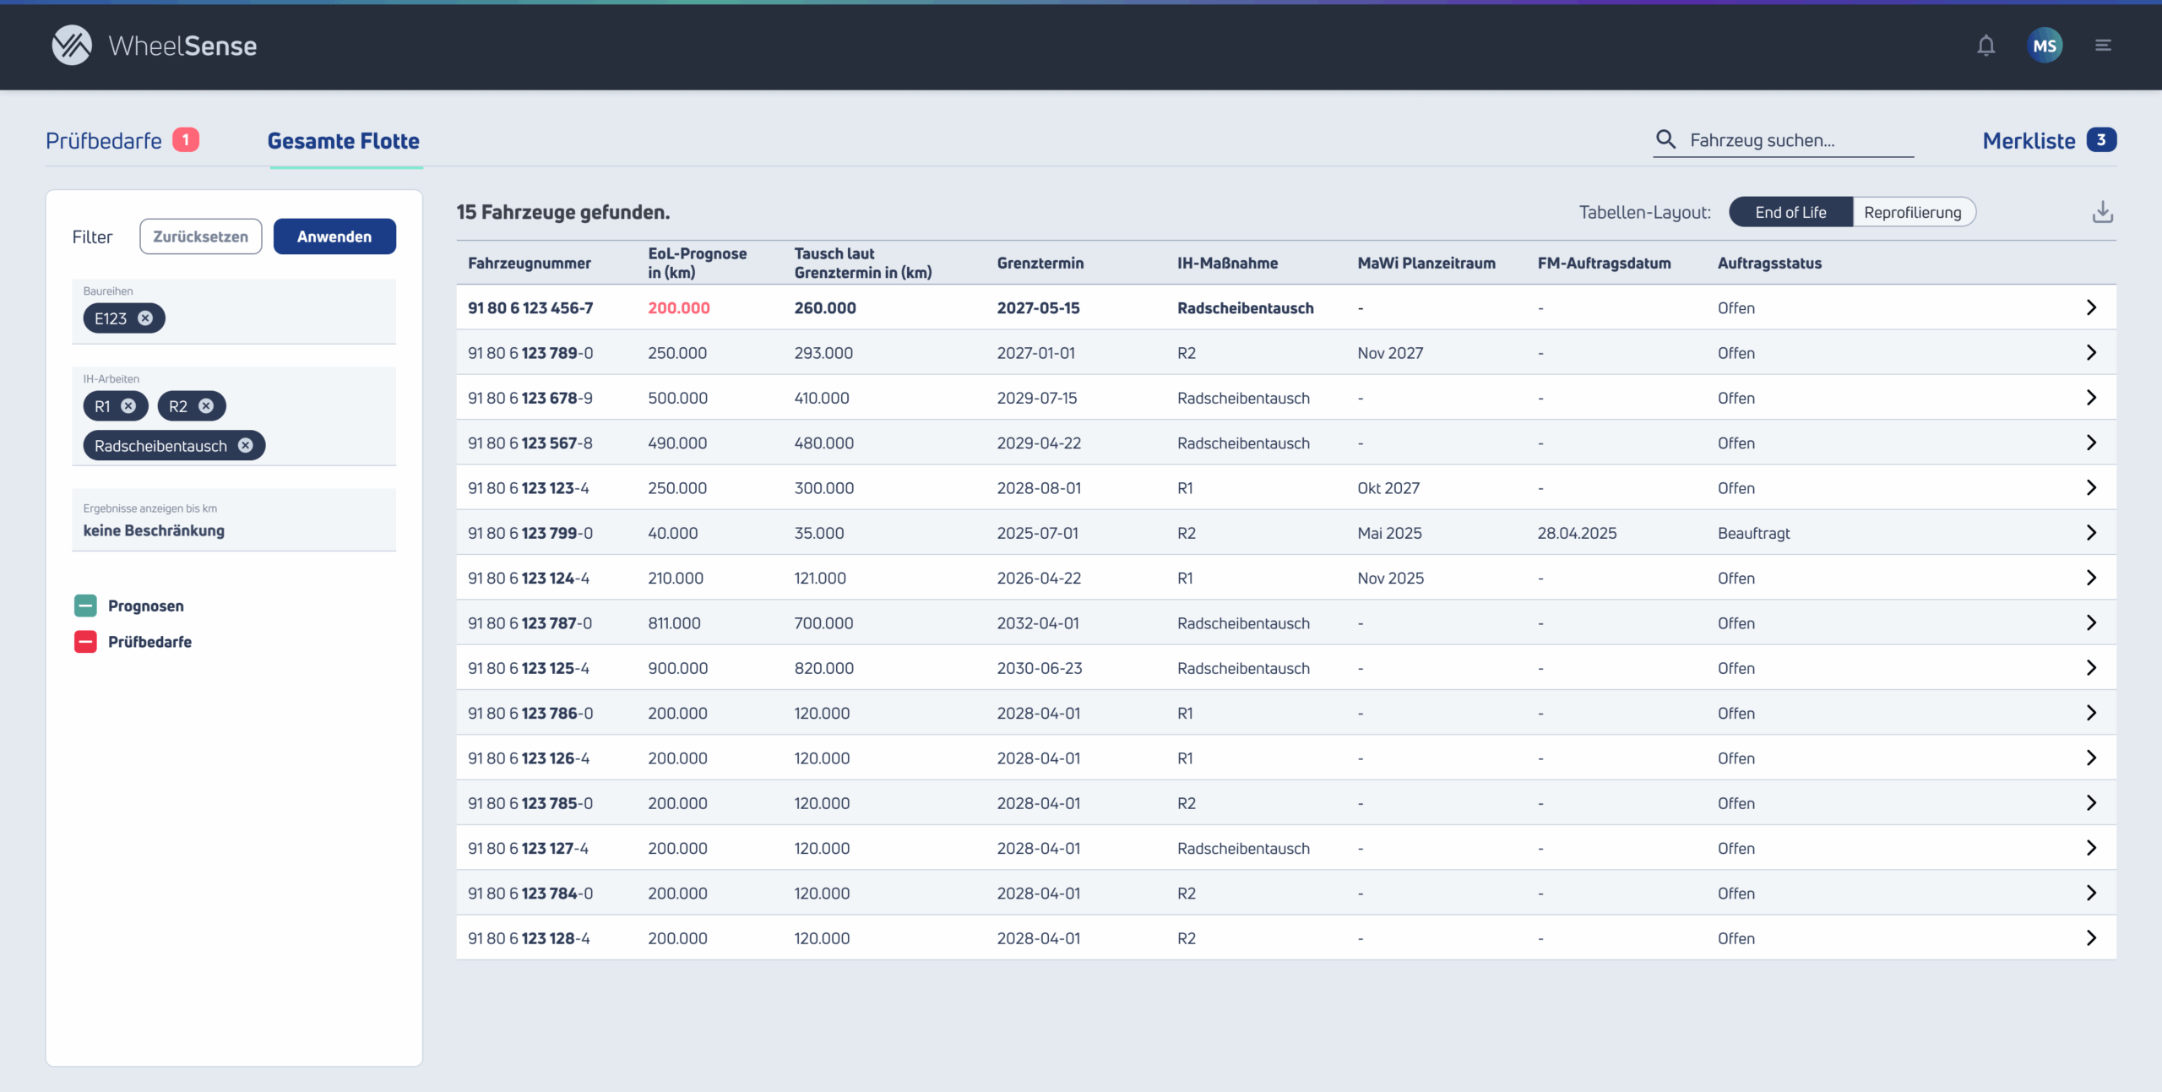Click the Auftragsstatus column header
Viewport: 2162px width, 1092px height.
pos(1769,263)
